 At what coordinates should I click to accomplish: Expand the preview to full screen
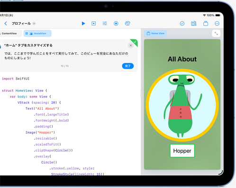pyautogui.click(x=216, y=34)
